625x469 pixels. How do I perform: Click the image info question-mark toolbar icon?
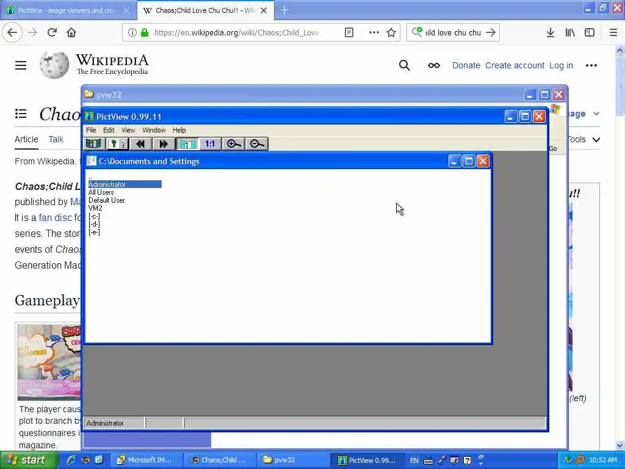tap(118, 144)
